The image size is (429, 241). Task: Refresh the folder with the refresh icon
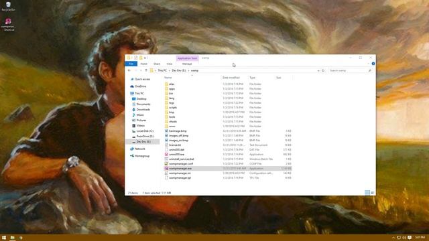point(323,71)
